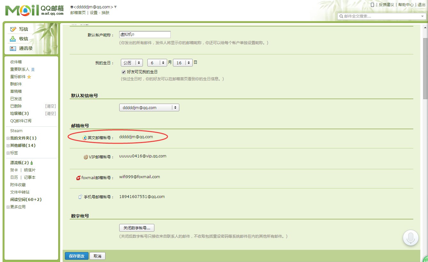Screen dimensions: 428x262
Task: Open the 通讯录 contacts icon
Action: [13, 49]
